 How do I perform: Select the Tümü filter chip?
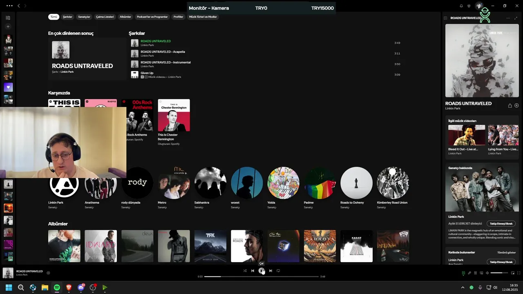54,17
